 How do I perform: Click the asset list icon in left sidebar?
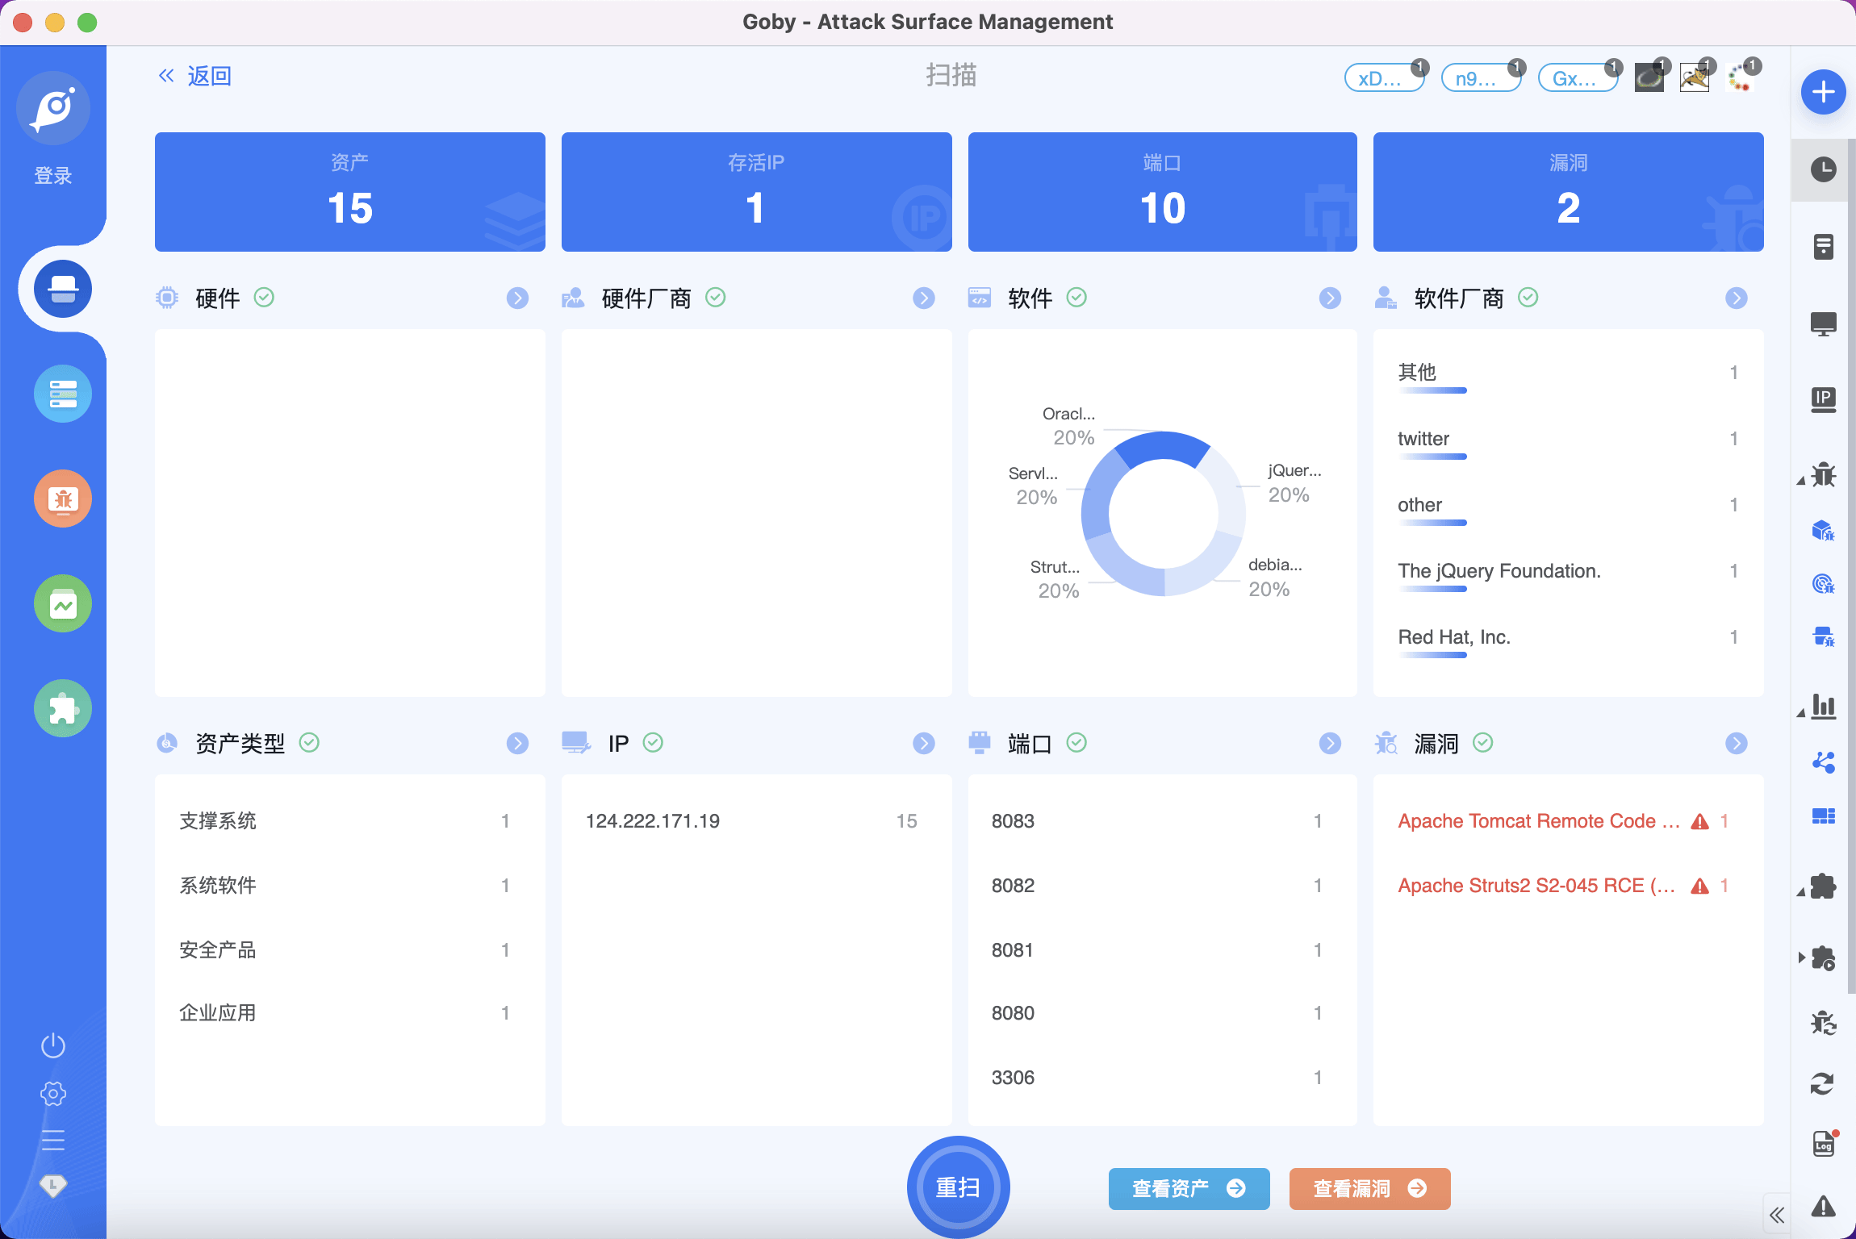[x=63, y=394]
